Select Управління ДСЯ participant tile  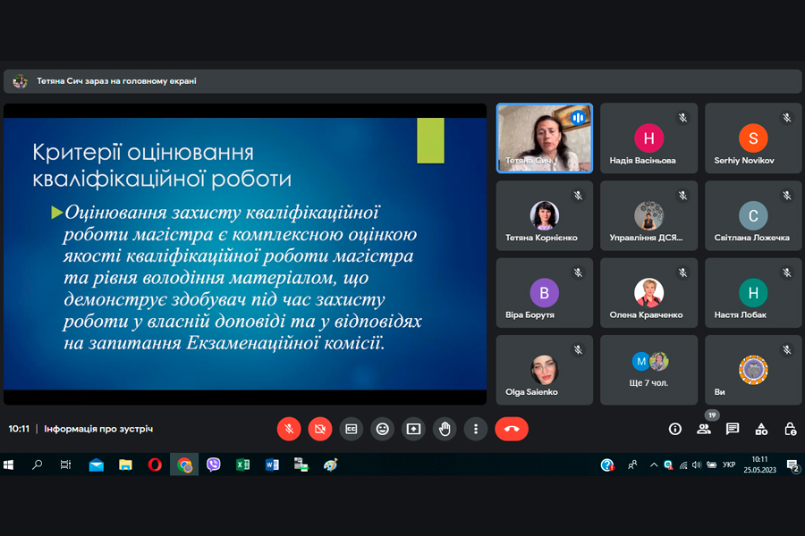pos(649,215)
